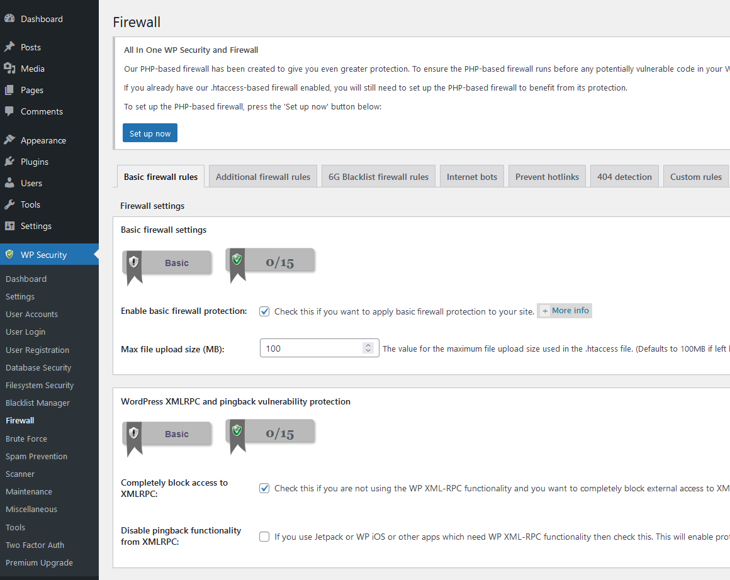730x580 pixels.
Task: Click the 0/15 score badge in XMLRPC section
Action: coord(270,436)
